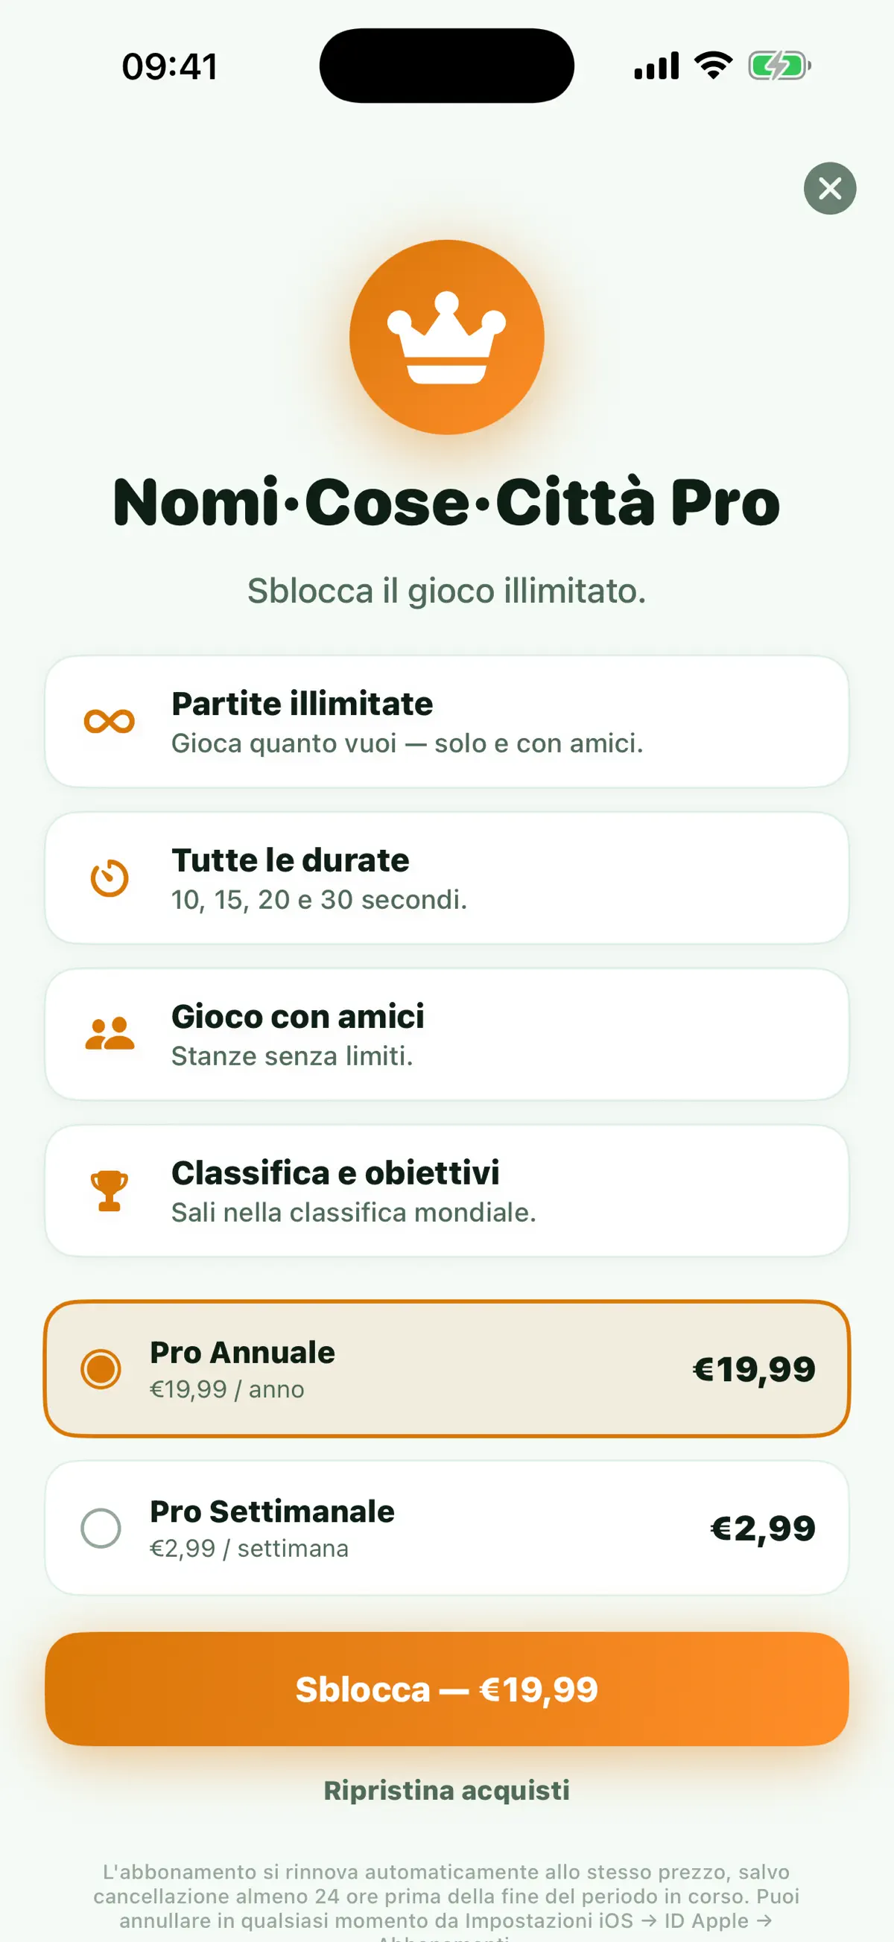Tap the Sblocca — €19,99 button
Image resolution: width=894 pixels, height=1942 pixels.
(x=447, y=1689)
